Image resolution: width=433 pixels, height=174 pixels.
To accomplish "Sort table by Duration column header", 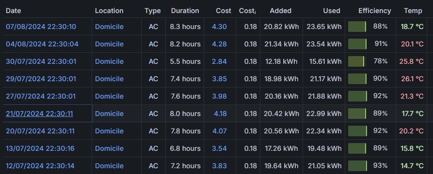I will pos(185,11).
